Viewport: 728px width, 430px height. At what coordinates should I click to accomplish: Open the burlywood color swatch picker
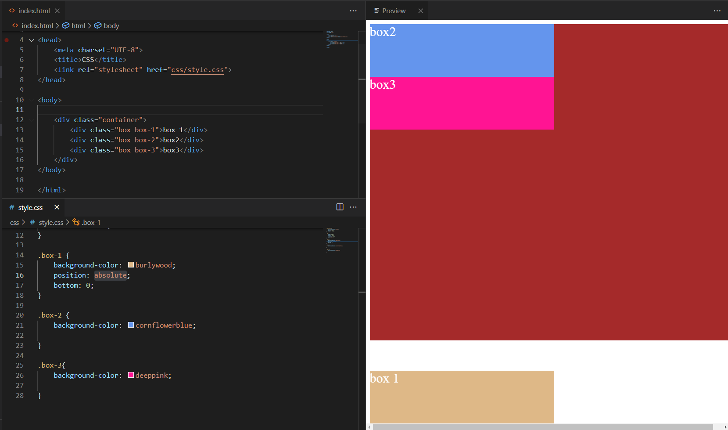(131, 265)
